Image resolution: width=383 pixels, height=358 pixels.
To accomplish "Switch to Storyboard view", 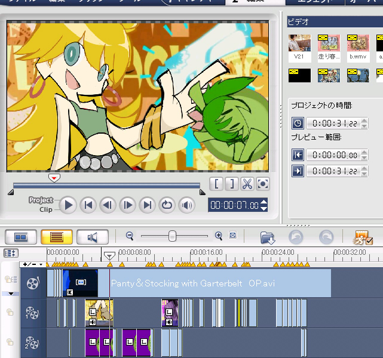I will point(21,237).
